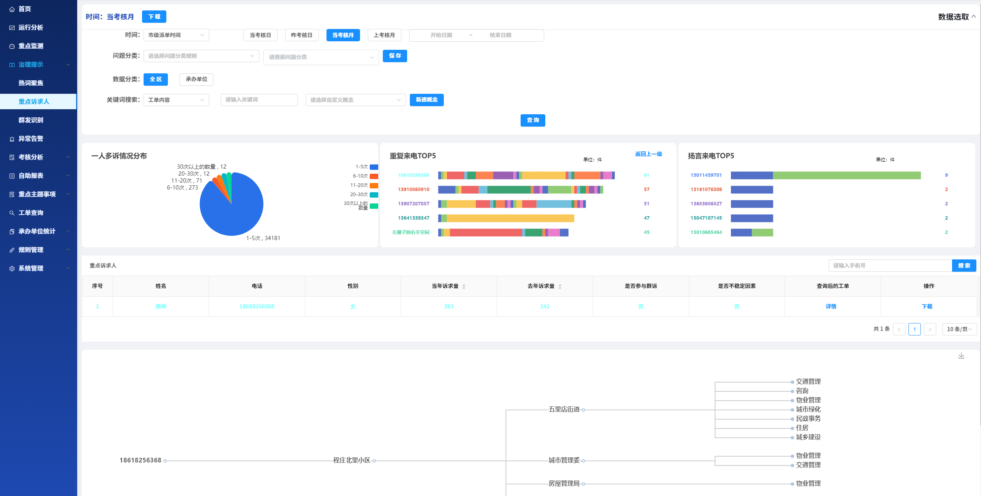Select the 上考核月 time range
Screen dimensions: 981x496
coord(384,35)
